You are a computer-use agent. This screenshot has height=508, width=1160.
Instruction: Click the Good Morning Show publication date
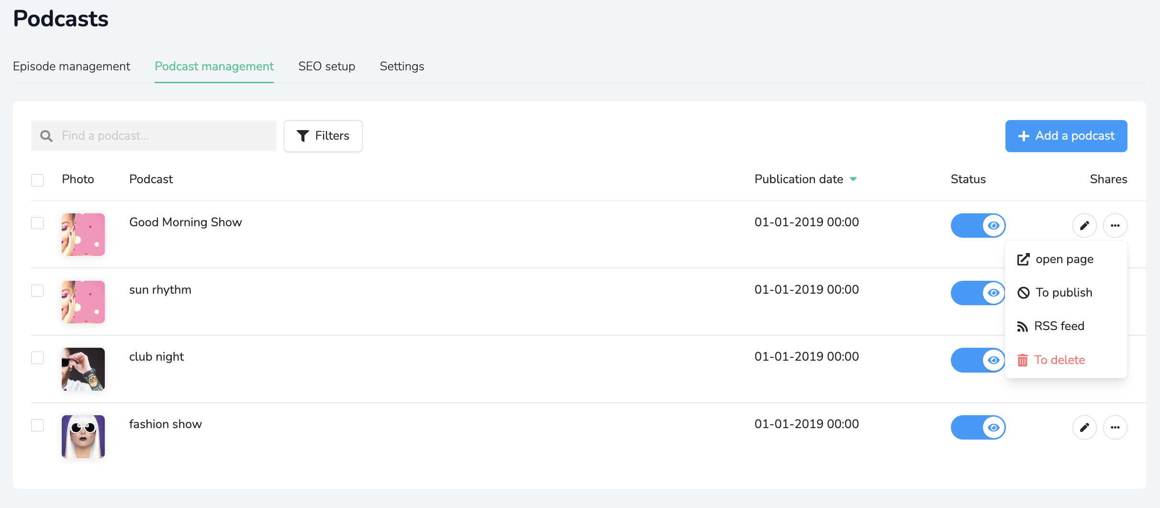(x=807, y=222)
